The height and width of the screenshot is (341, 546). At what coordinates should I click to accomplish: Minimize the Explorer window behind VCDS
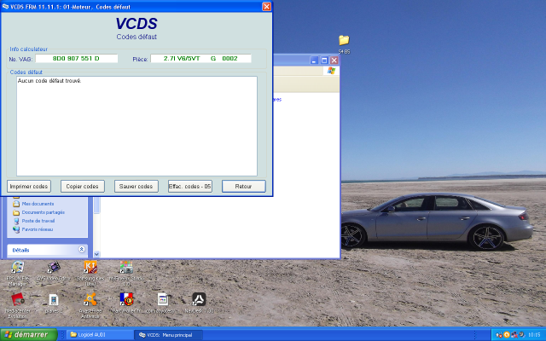314,61
